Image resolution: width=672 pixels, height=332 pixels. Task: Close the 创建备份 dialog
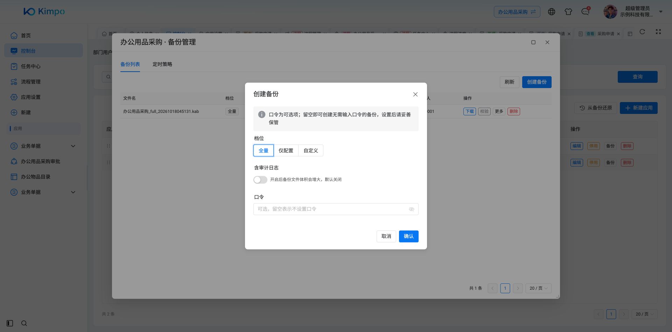415,94
